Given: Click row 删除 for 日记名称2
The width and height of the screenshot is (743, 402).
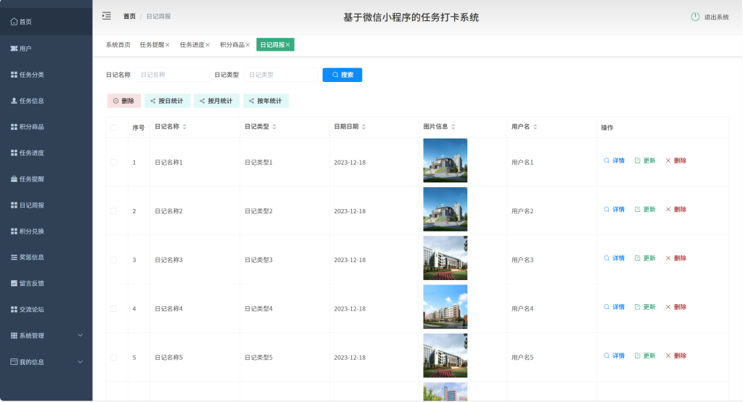Looking at the screenshot, I should 676,210.
